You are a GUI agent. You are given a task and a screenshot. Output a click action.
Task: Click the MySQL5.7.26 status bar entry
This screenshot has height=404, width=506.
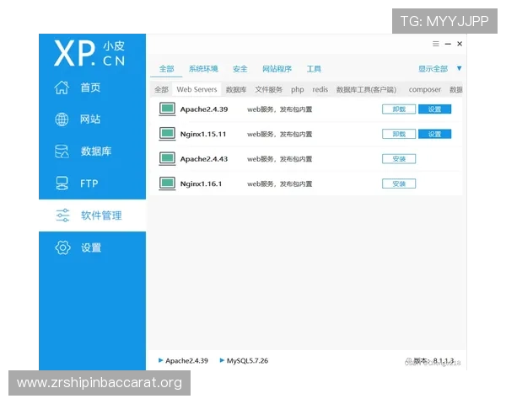pos(247,360)
